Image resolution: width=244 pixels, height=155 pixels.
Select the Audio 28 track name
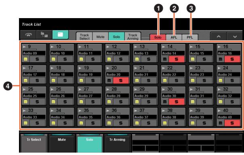click(118, 96)
